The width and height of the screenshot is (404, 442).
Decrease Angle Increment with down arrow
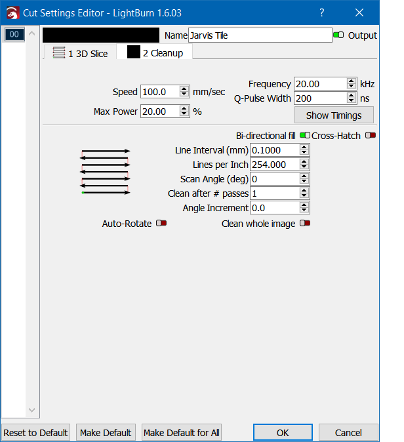point(304,211)
